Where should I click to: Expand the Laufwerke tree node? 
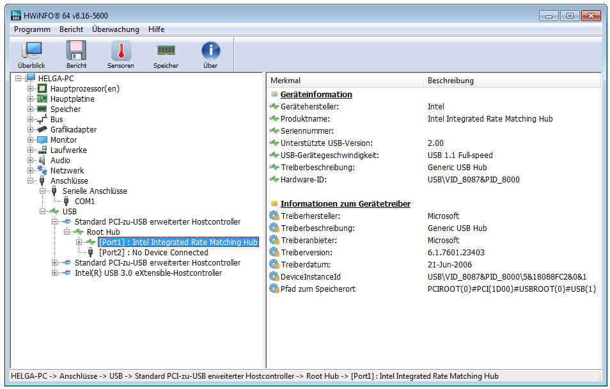tap(30, 150)
